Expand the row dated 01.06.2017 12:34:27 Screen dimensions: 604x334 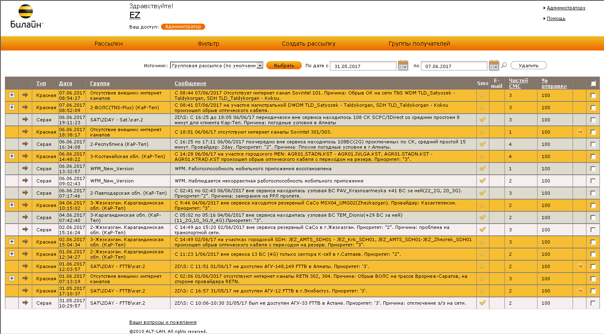12,254
